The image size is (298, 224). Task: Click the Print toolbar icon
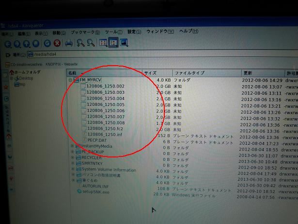(x=69, y=43)
